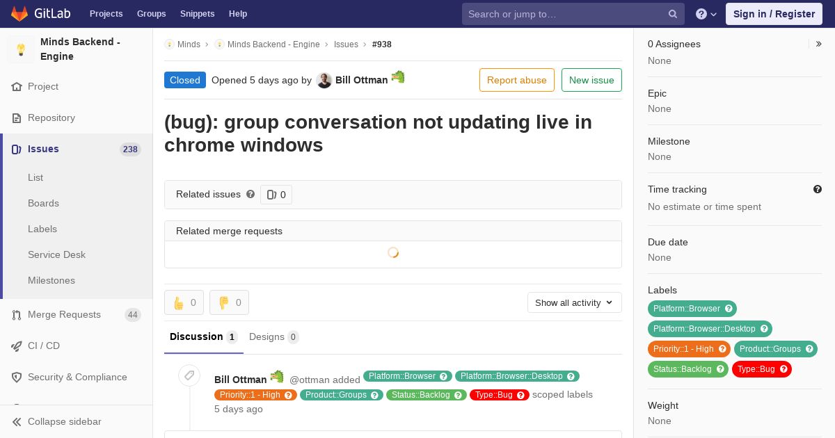Viewport: 835px width, 438px height.
Task: Click Minds Backend - Engine breadcrumb link
Action: tap(273, 44)
